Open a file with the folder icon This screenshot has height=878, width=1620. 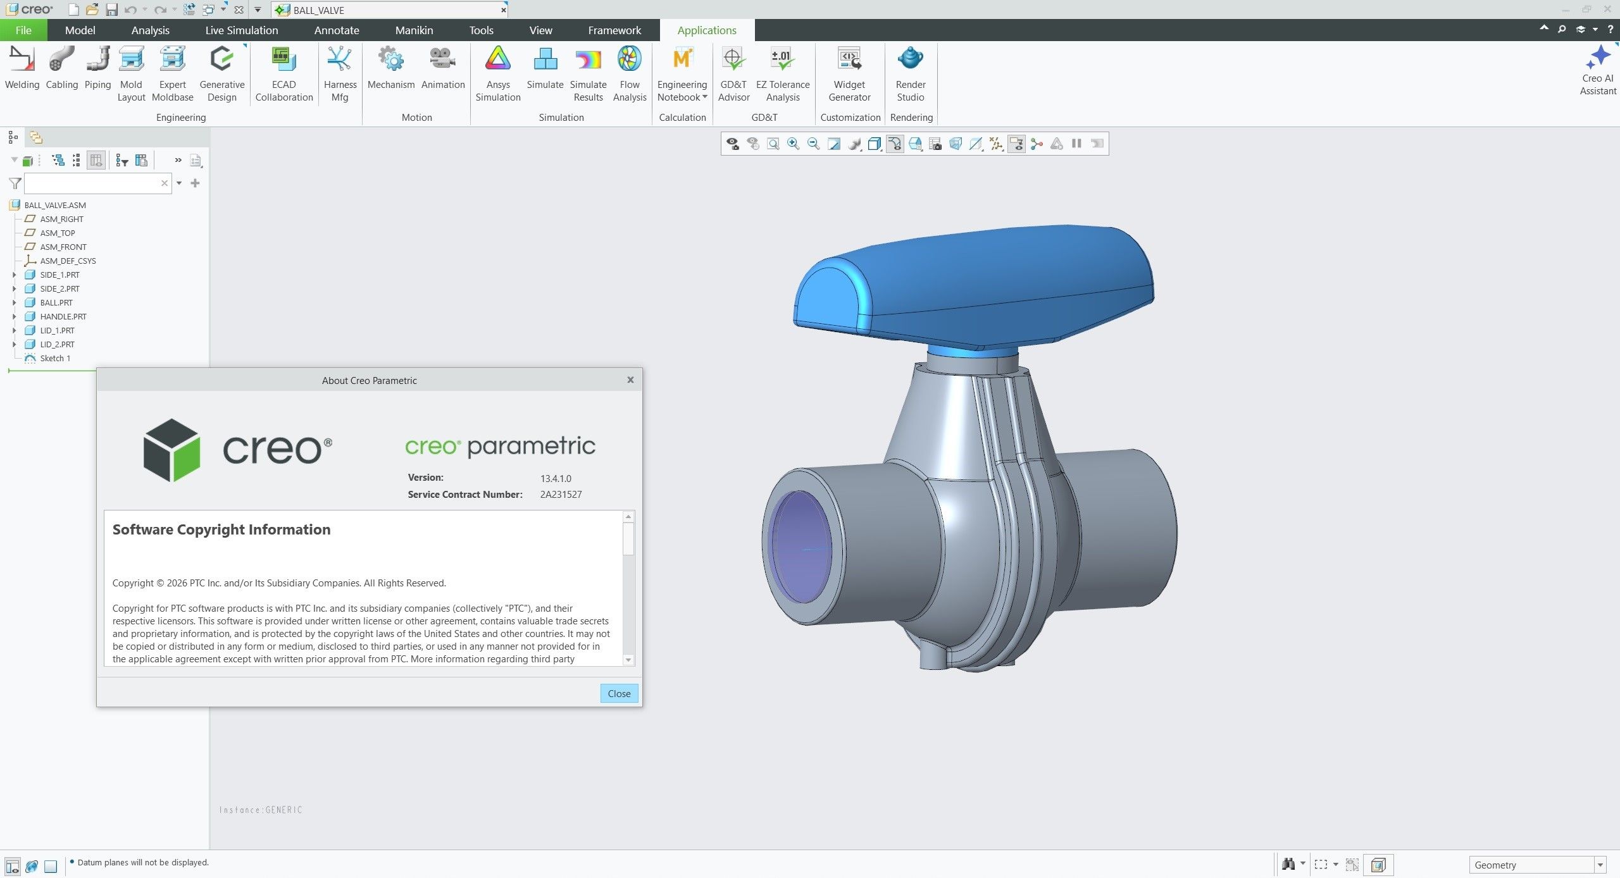coord(92,9)
